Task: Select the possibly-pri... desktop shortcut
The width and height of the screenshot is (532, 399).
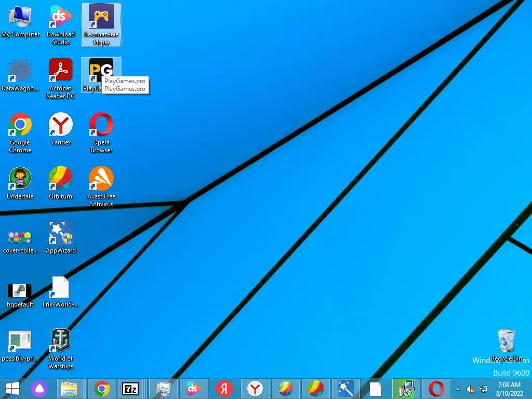Action: pos(20,346)
